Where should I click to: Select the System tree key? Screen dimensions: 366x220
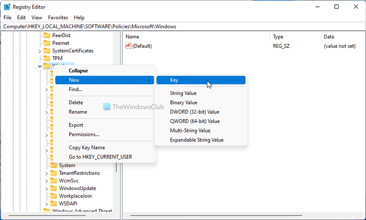pyautogui.click(x=67, y=166)
